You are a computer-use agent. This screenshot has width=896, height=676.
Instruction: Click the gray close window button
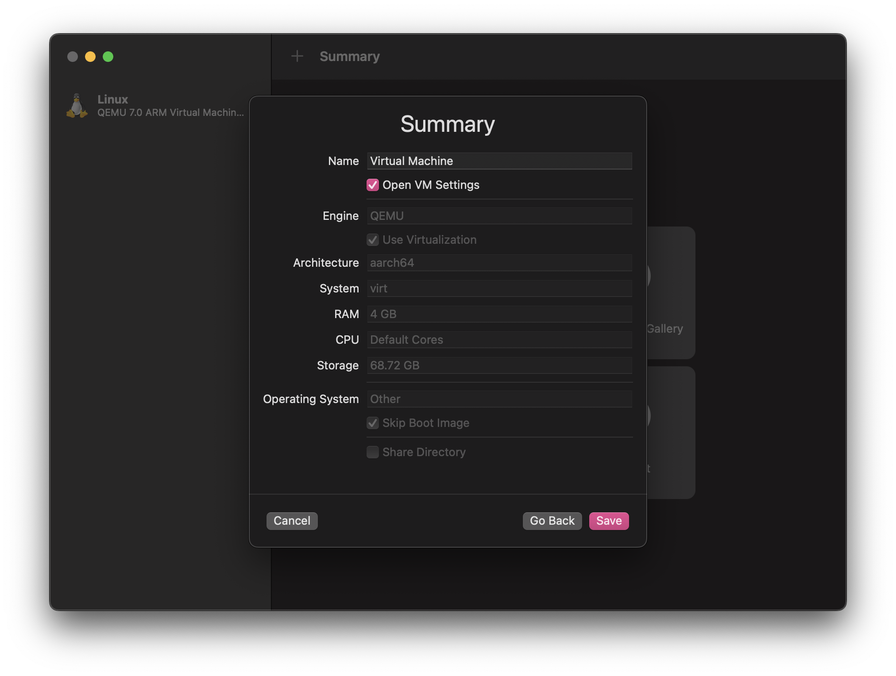pos(73,57)
